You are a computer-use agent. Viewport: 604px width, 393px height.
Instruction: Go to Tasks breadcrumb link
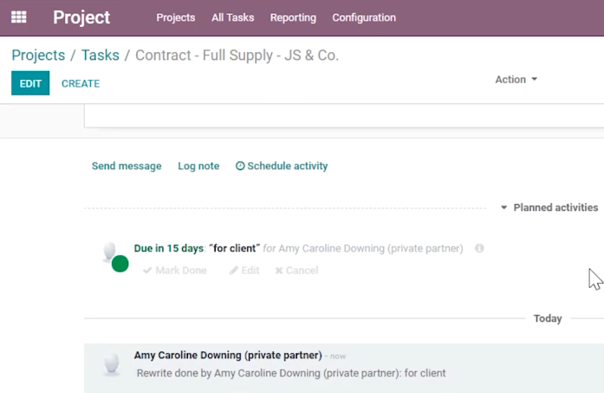101,56
